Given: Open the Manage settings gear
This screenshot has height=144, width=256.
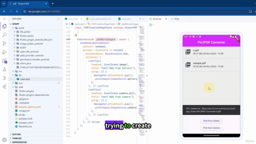Looking at the screenshot, I should pos(4,140).
